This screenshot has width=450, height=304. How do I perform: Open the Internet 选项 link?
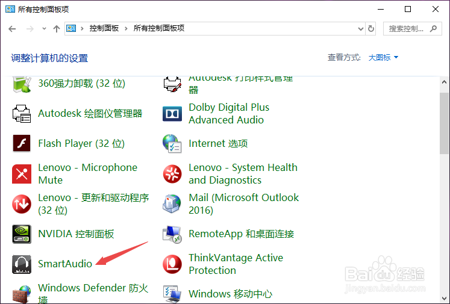click(218, 143)
